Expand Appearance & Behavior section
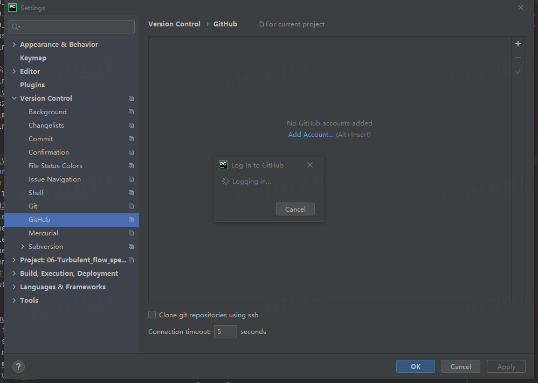Screen dimensions: 538x383 (x=14, y=44)
